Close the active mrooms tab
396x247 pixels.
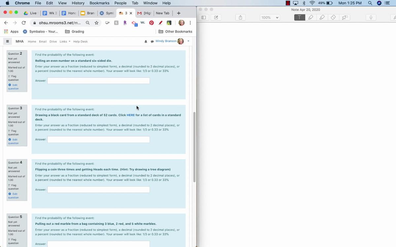point(131,13)
